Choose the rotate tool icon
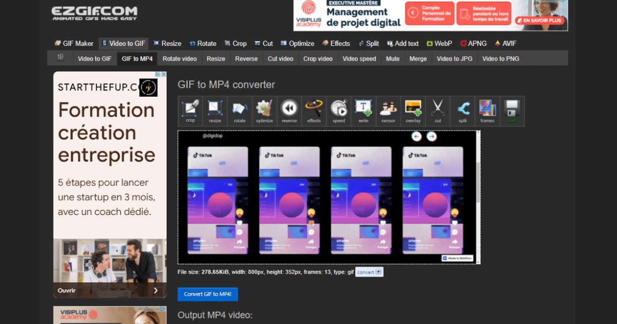617x324 pixels. tap(240, 111)
